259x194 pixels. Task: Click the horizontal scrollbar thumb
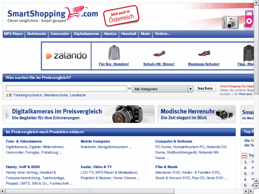90,191
